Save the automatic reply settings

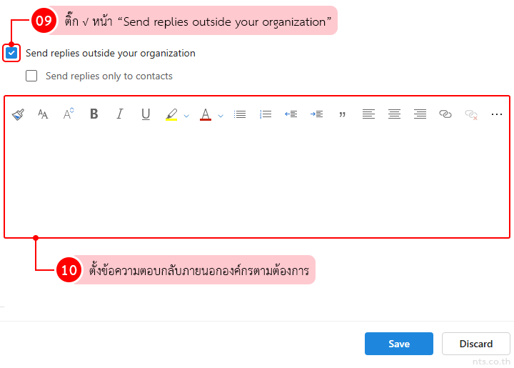coord(399,344)
